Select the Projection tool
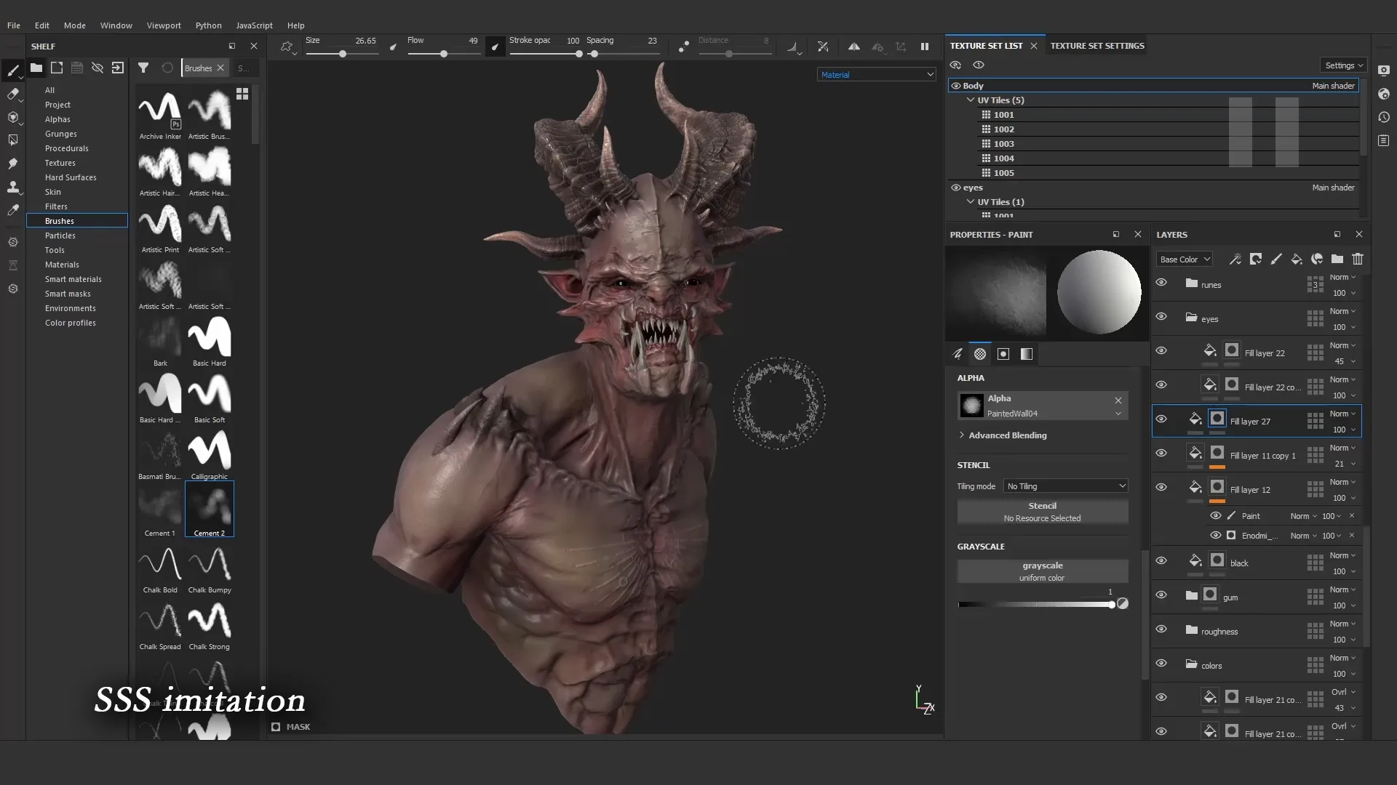The width and height of the screenshot is (1397, 785). 13,117
